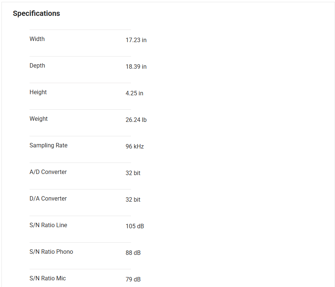Click the 96 kHz value

(135, 146)
